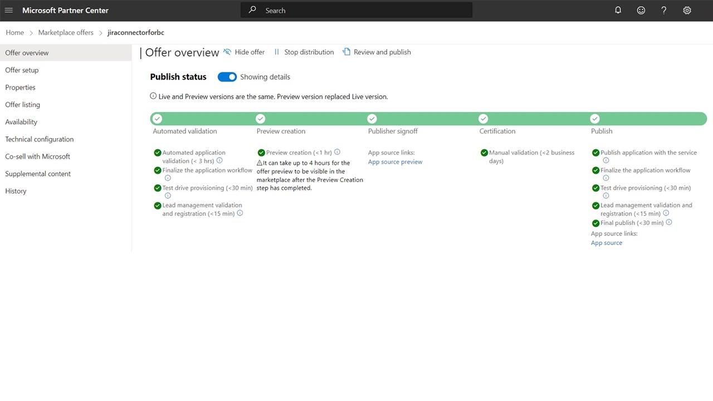This screenshot has height=401, width=713.
Task: Click the Publish step checkmark circle
Action: 595,119
